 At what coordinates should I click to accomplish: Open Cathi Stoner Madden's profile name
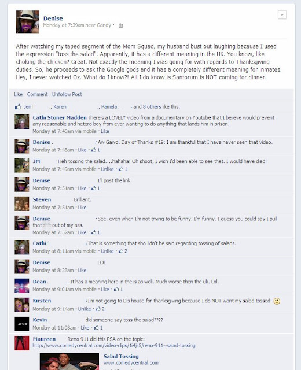pos(60,117)
